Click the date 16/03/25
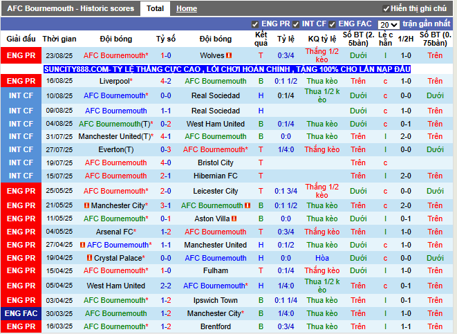The width and height of the screenshot is (457, 334). point(59,326)
